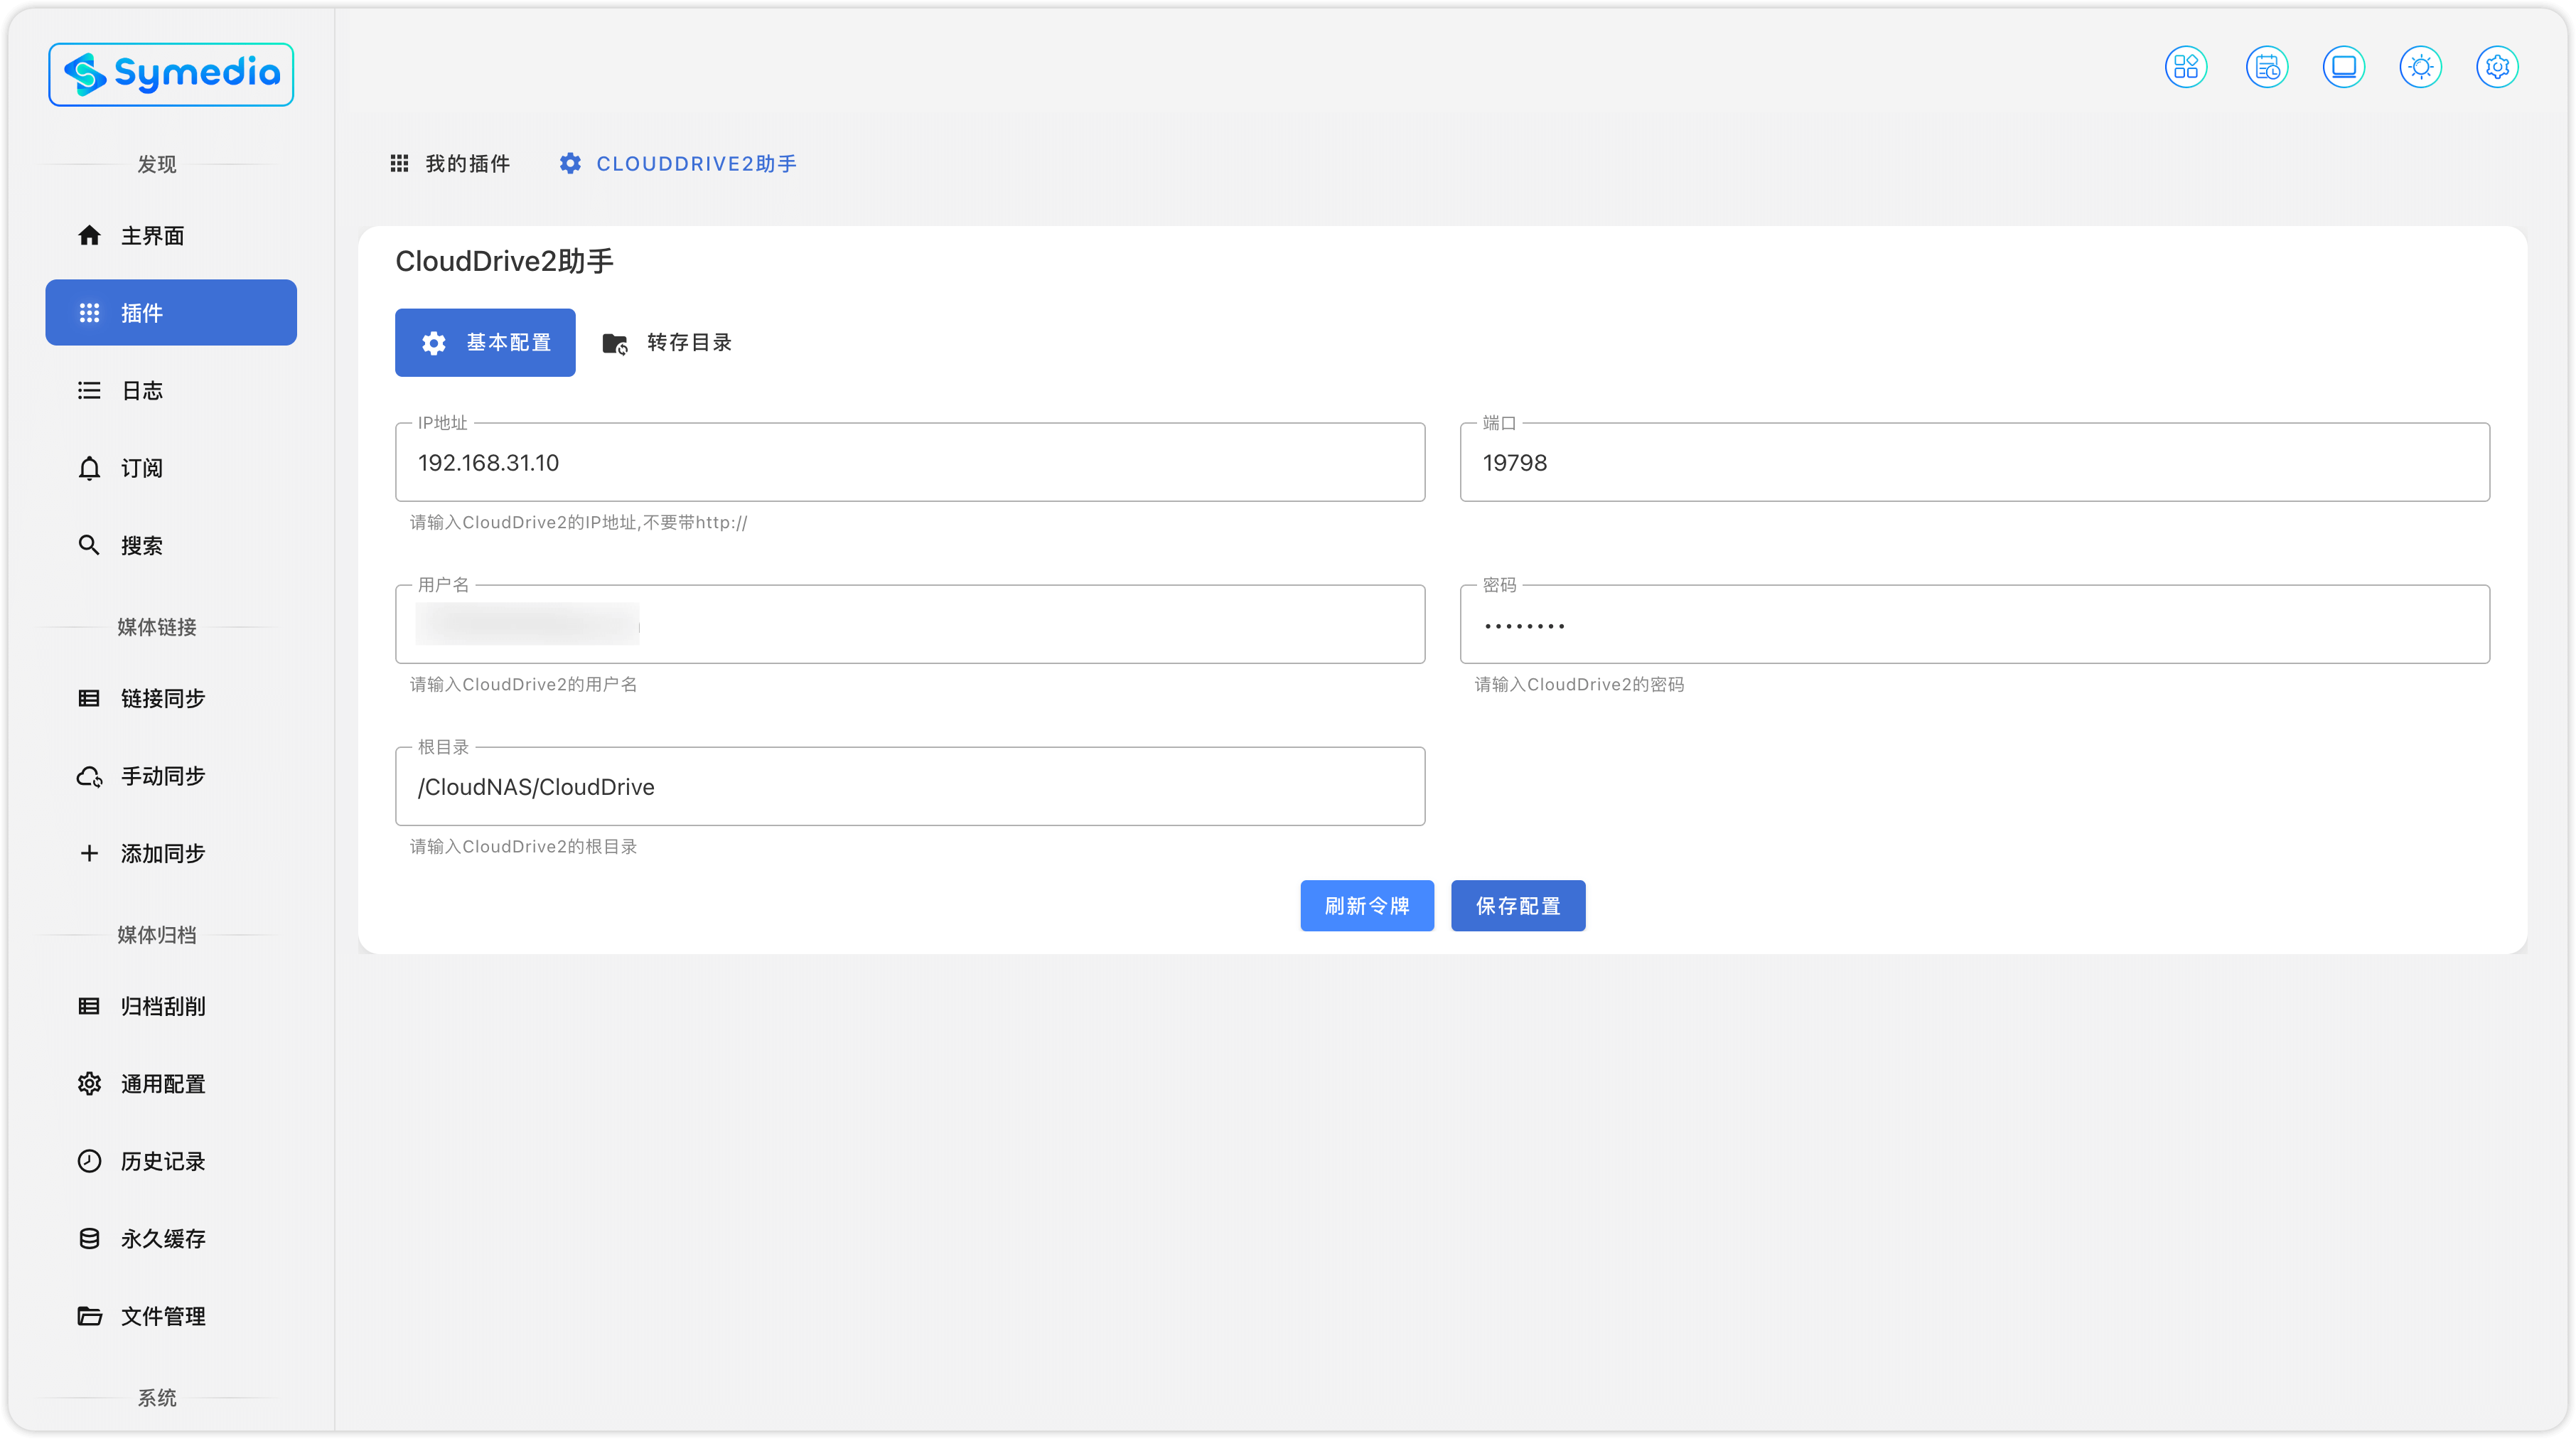Open the dashboard widgets icon in header
Viewport: 2576px width, 1439px height.
tap(2186, 67)
